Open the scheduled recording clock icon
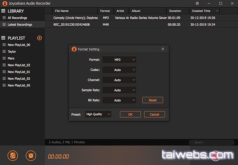The image size is (238, 165). pyautogui.click(x=31, y=155)
